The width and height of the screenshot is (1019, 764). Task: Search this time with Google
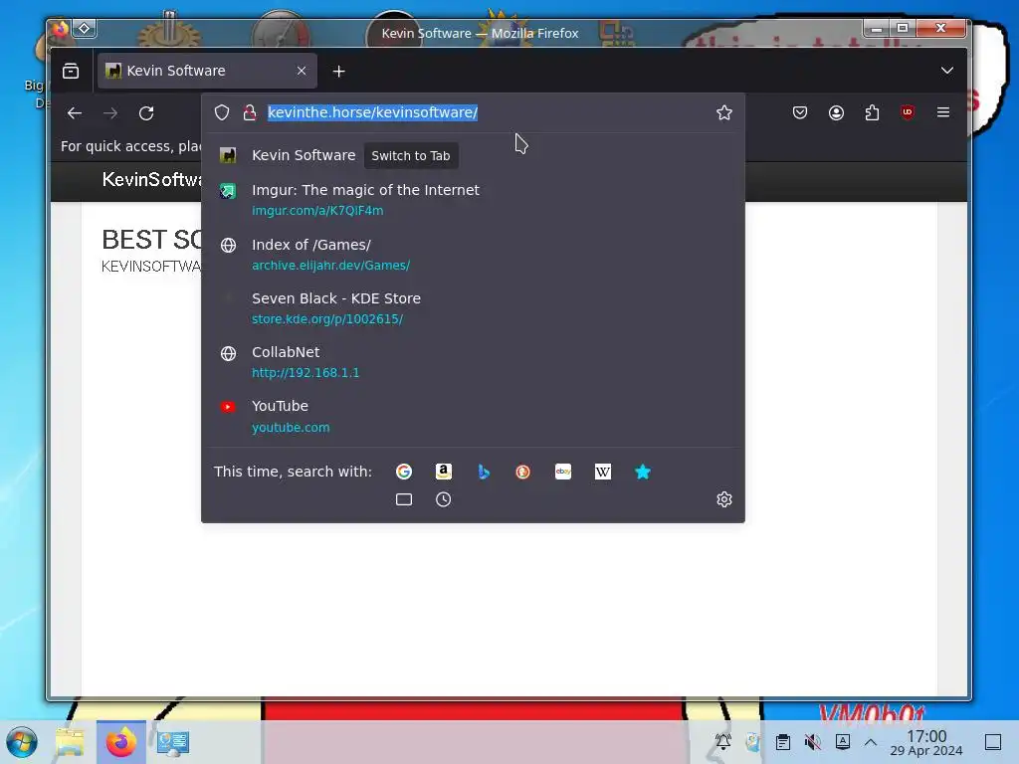point(404,472)
